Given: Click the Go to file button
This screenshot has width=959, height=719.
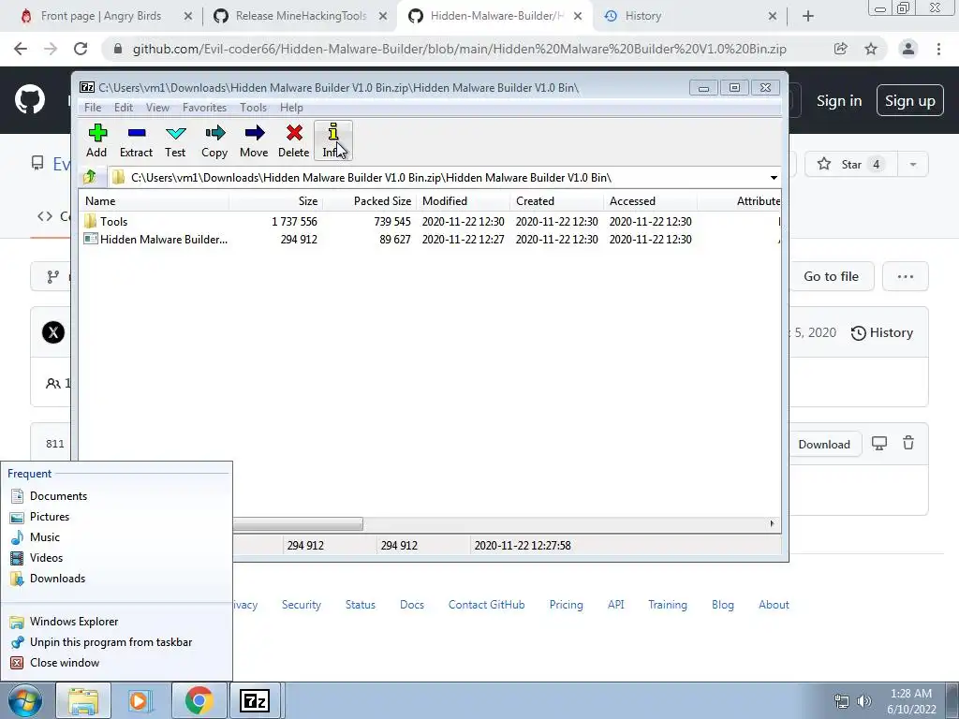Looking at the screenshot, I should (x=831, y=276).
